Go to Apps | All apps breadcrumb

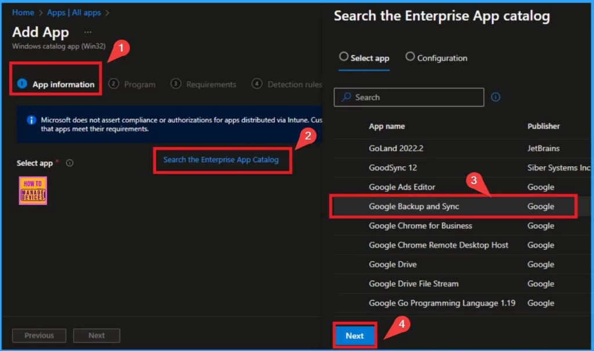pyautogui.click(x=74, y=13)
